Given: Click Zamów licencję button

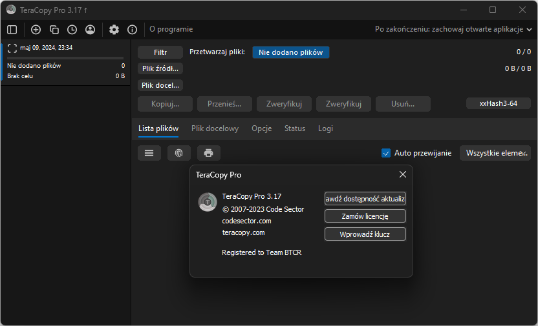Looking at the screenshot, I should coord(365,216).
